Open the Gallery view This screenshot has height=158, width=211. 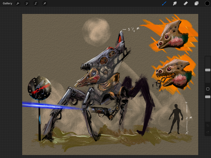8,3
